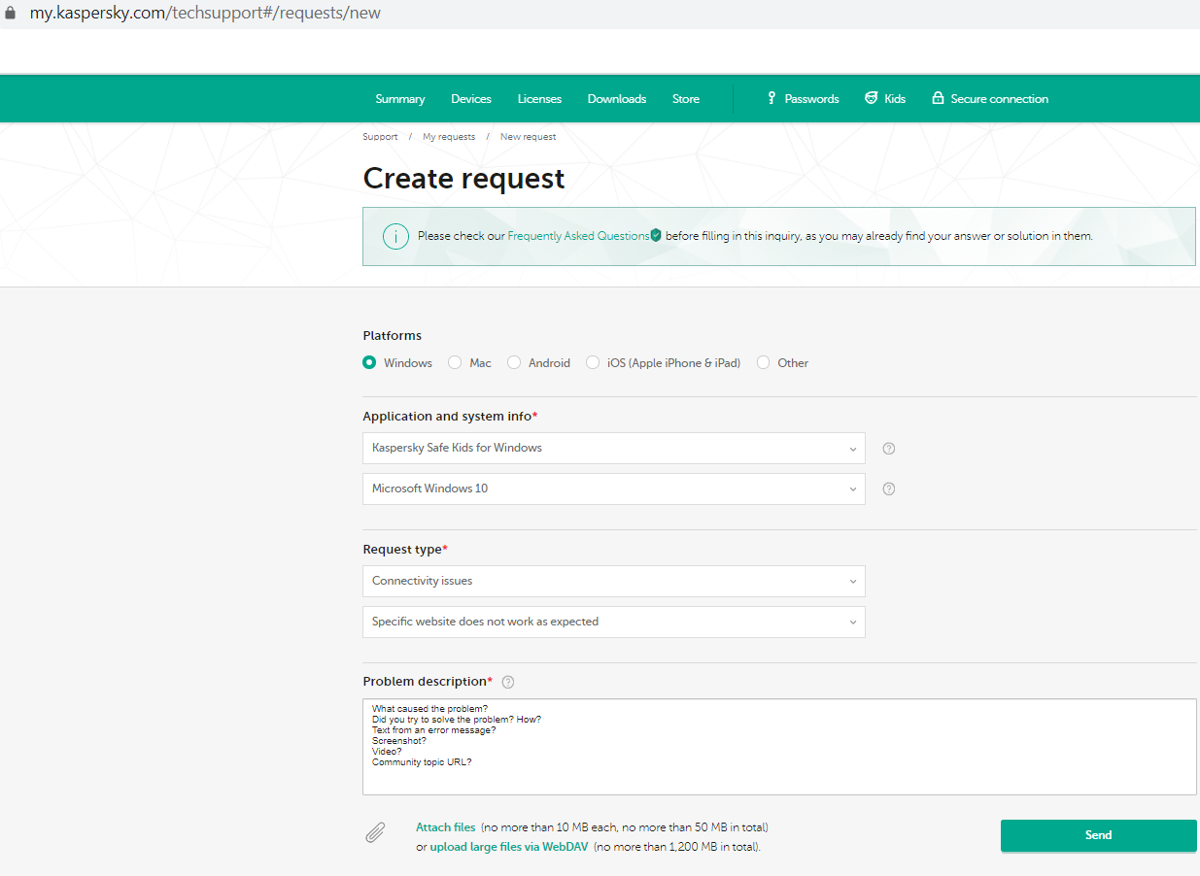The image size is (1200, 876).
Task: Open Passwords section label
Action: (812, 99)
